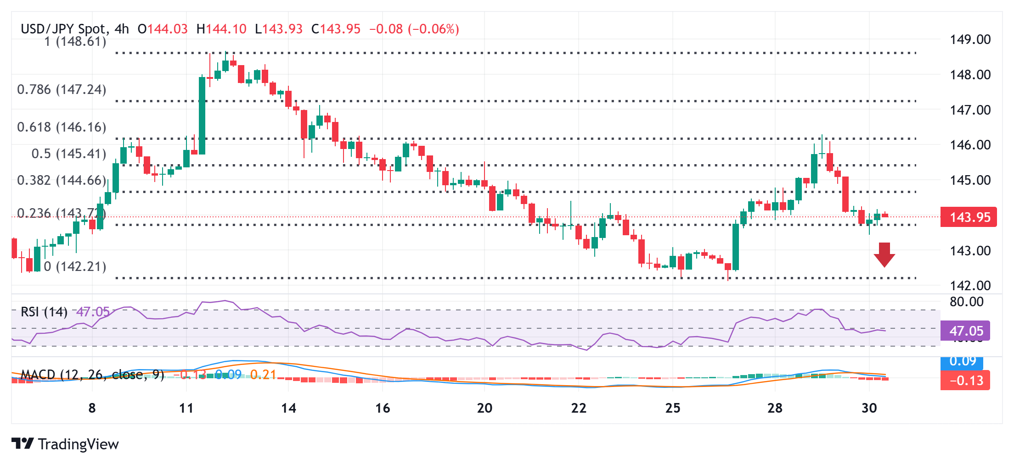Image resolution: width=1014 pixels, height=464 pixels.
Task: Click the current price label 143.95
Action: coord(969,217)
